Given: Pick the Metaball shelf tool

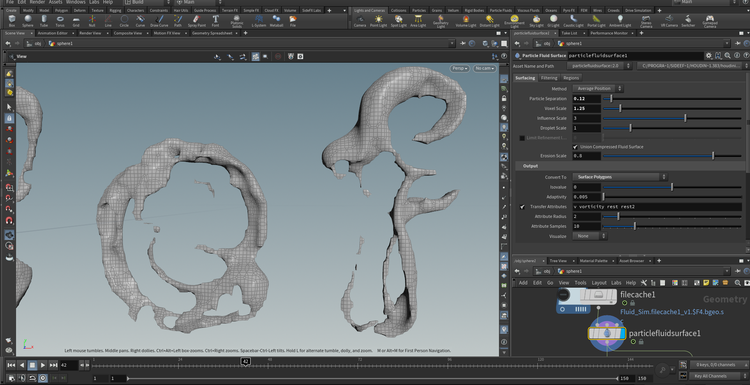Looking at the screenshot, I should click(x=276, y=21).
